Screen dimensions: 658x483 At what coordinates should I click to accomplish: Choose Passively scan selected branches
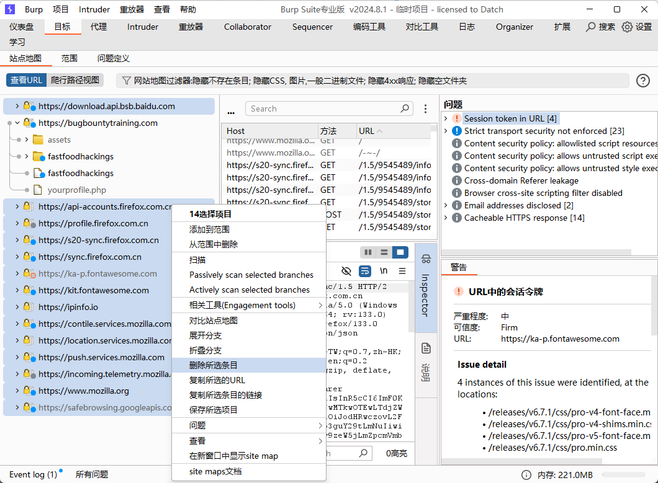tap(249, 275)
